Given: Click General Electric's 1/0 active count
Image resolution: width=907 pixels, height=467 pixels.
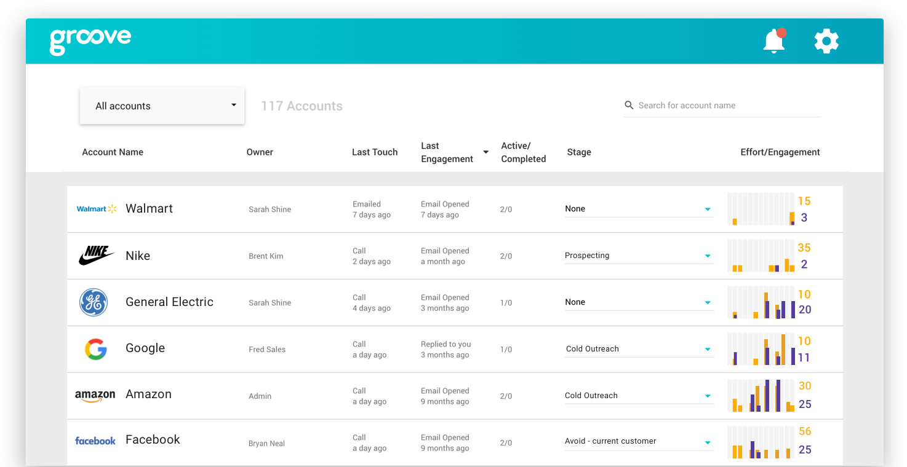Looking at the screenshot, I should (x=506, y=303).
